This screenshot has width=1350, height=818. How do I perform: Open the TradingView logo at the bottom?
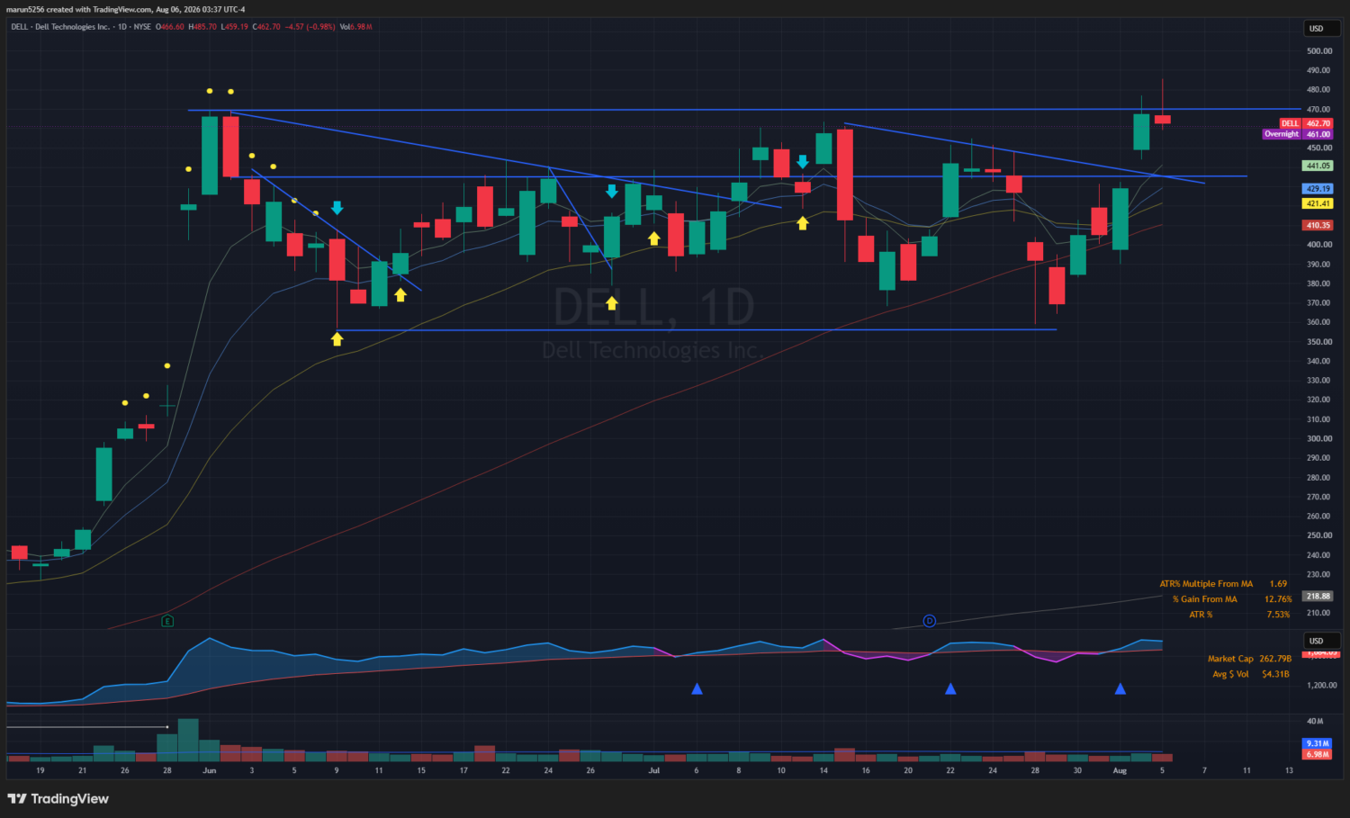(58, 798)
